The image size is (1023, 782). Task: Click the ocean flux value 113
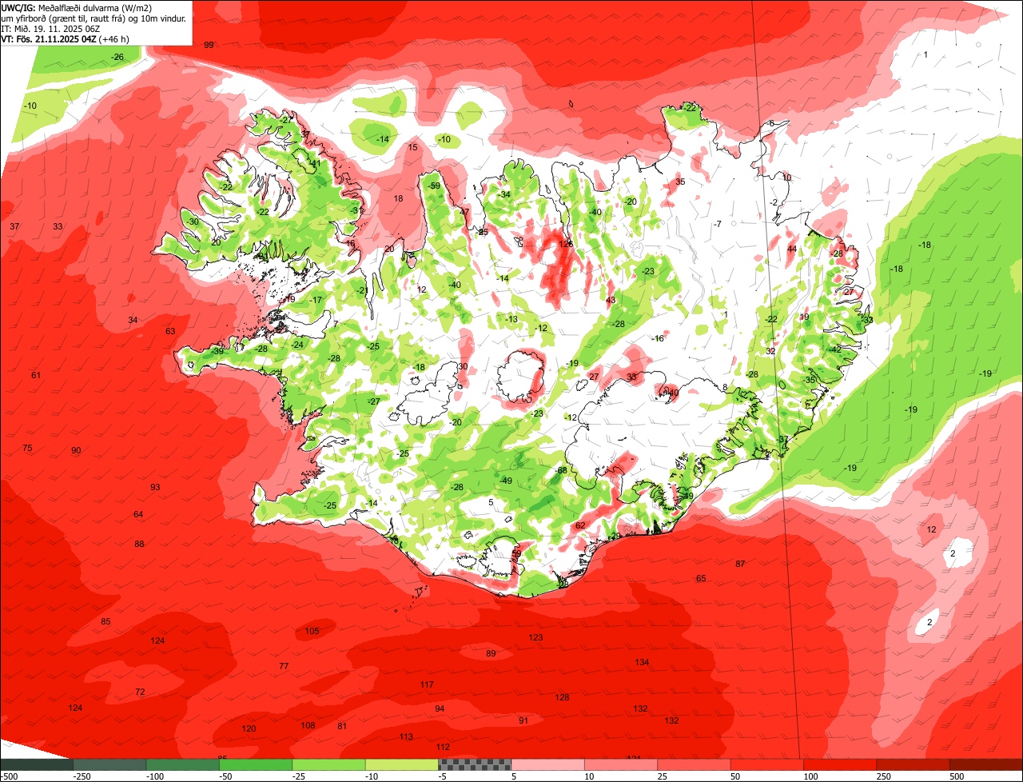pos(406,736)
